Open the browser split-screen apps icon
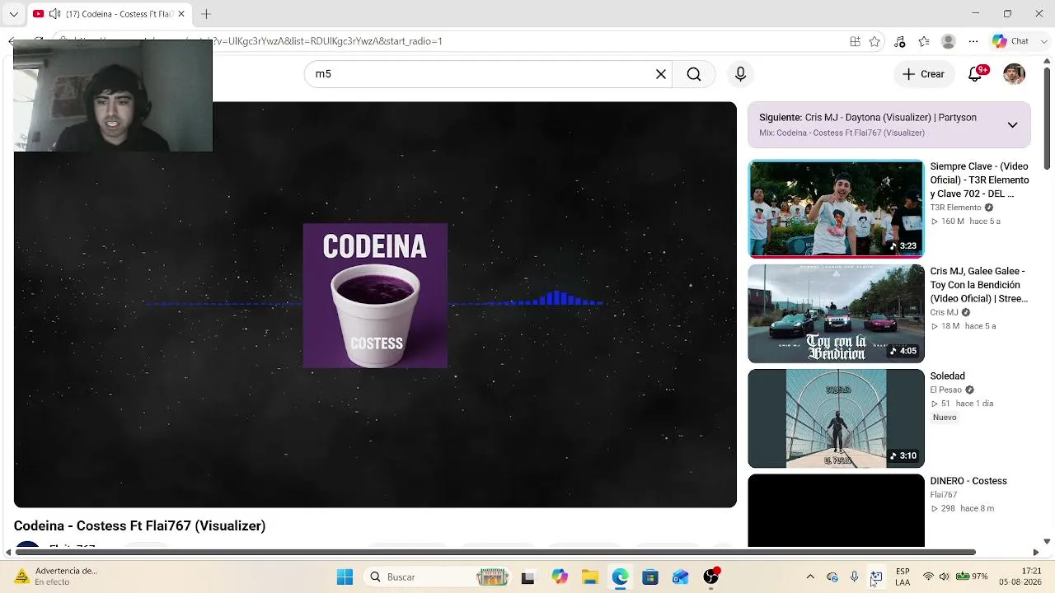 pyautogui.click(x=855, y=41)
